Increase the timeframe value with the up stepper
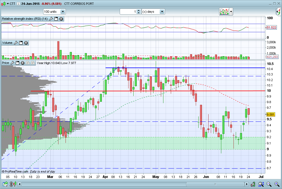The width and height of the screenshot is (282, 189). (x=139, y=10)
